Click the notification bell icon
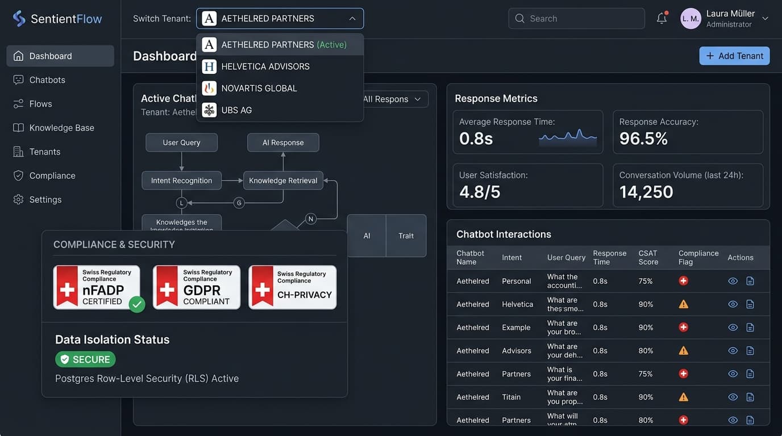Image resolution: width=782 pixels, height=436 pixels. tap(662, 18)
